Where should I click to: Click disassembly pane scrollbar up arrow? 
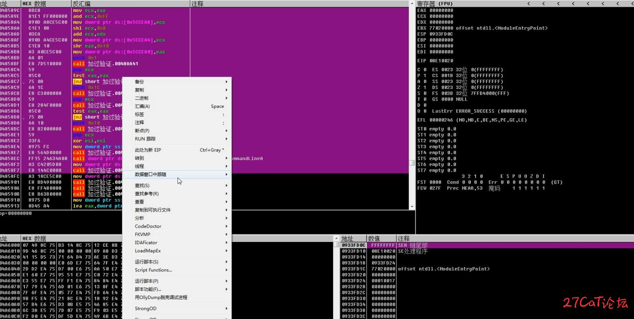pos(412,3)
